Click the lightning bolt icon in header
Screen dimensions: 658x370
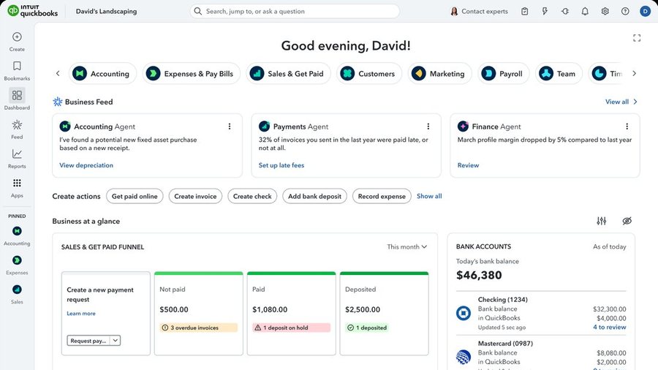tap(545, 11)
